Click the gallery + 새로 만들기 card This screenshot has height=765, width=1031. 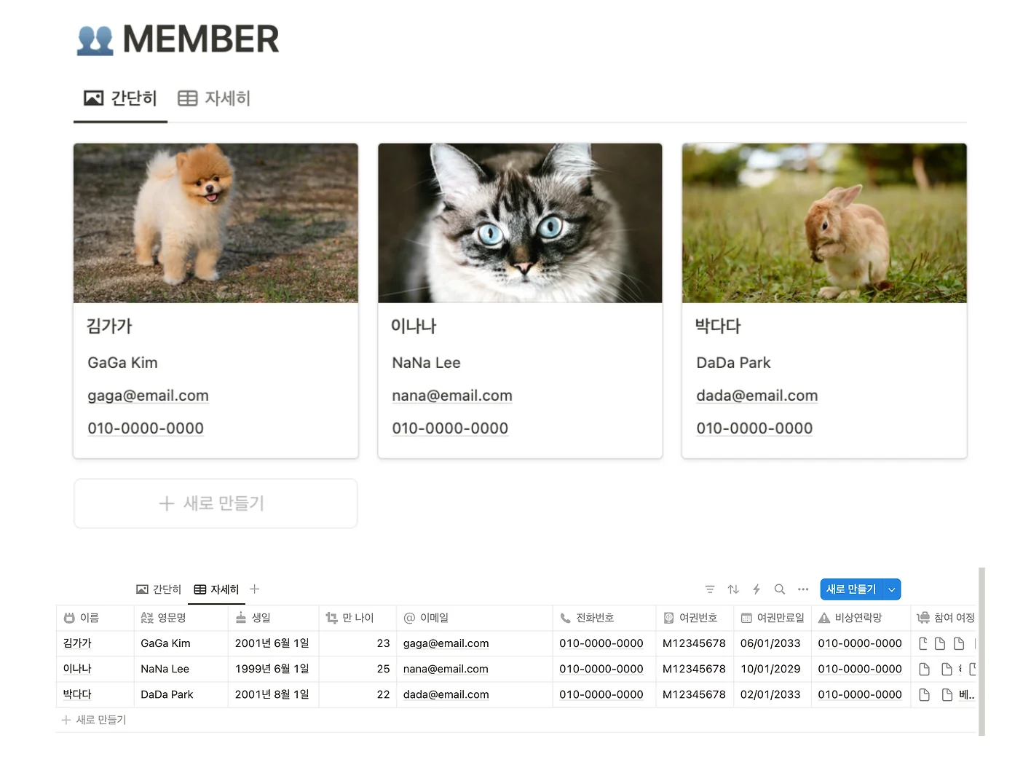[216, 503]
